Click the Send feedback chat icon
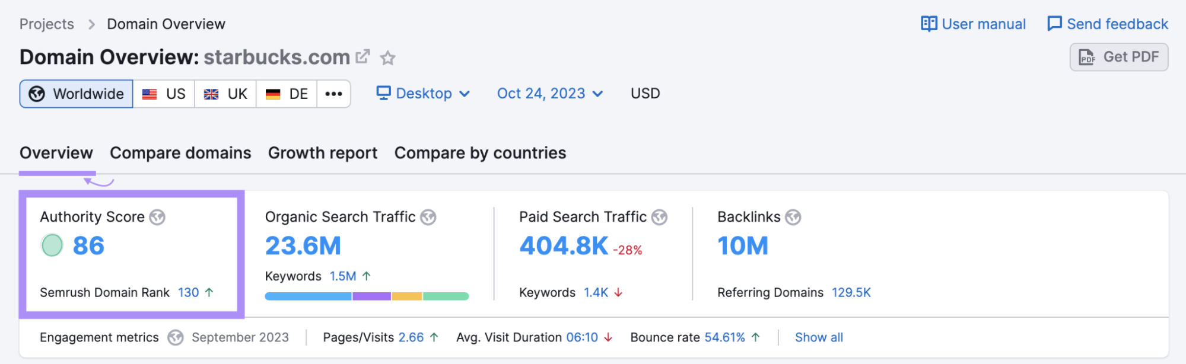This screenshot has height=364, width=1186. pyautogui.click(x=1054, y=24)
